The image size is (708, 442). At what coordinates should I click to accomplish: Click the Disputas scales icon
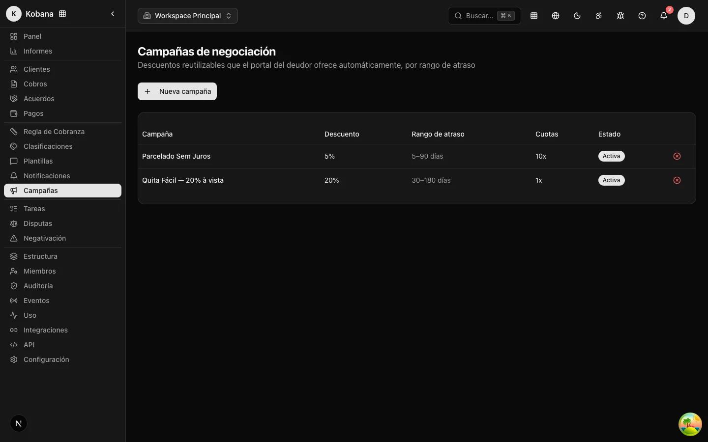(x=14, y=223)
